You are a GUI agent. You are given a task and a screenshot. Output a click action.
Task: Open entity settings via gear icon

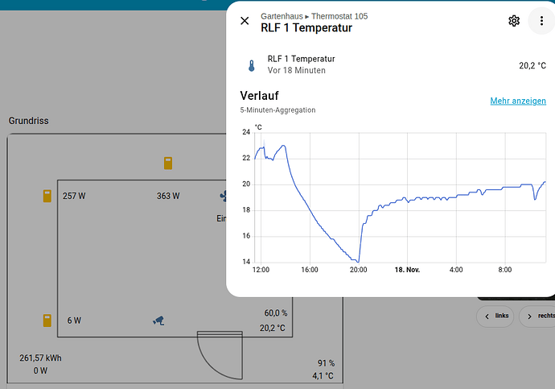pyautogui.click(x=514, y=21)
